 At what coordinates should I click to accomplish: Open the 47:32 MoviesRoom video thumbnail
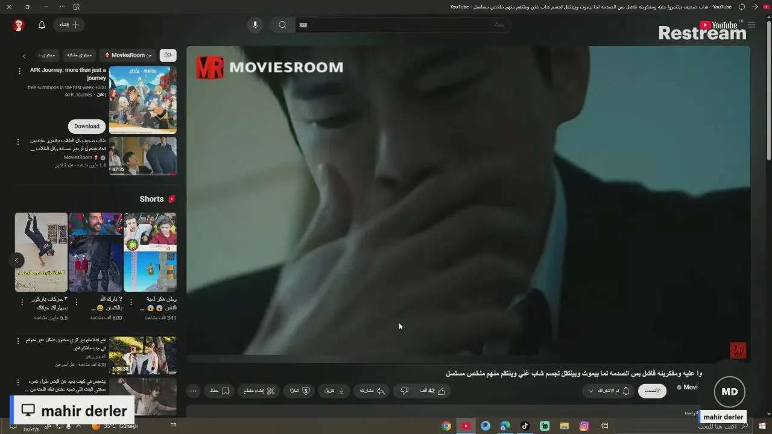pyautogui.click(x=142, y=156)
